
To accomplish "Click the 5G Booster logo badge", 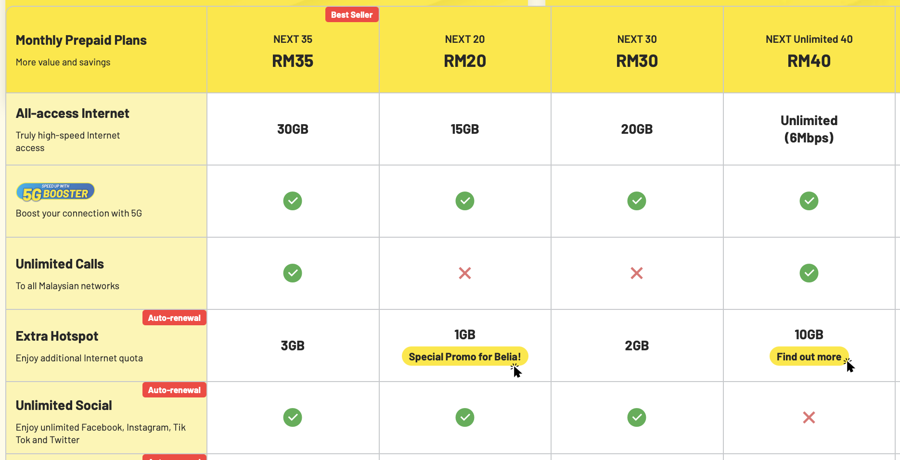I will click(x=55, y=192).
